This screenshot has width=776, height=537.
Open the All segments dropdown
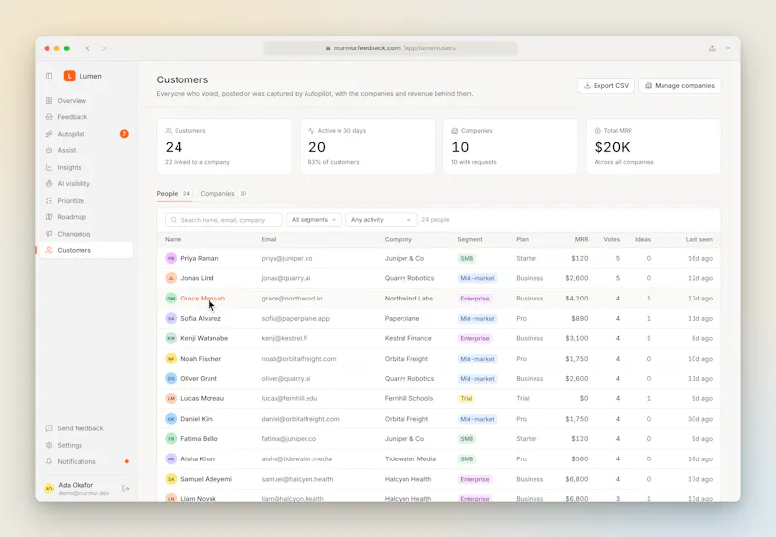313,219
